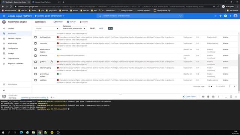Viewport: 240px width, 135px height.
Task: Click the Object Browser sidebar icon
Action: pos(4,58)
